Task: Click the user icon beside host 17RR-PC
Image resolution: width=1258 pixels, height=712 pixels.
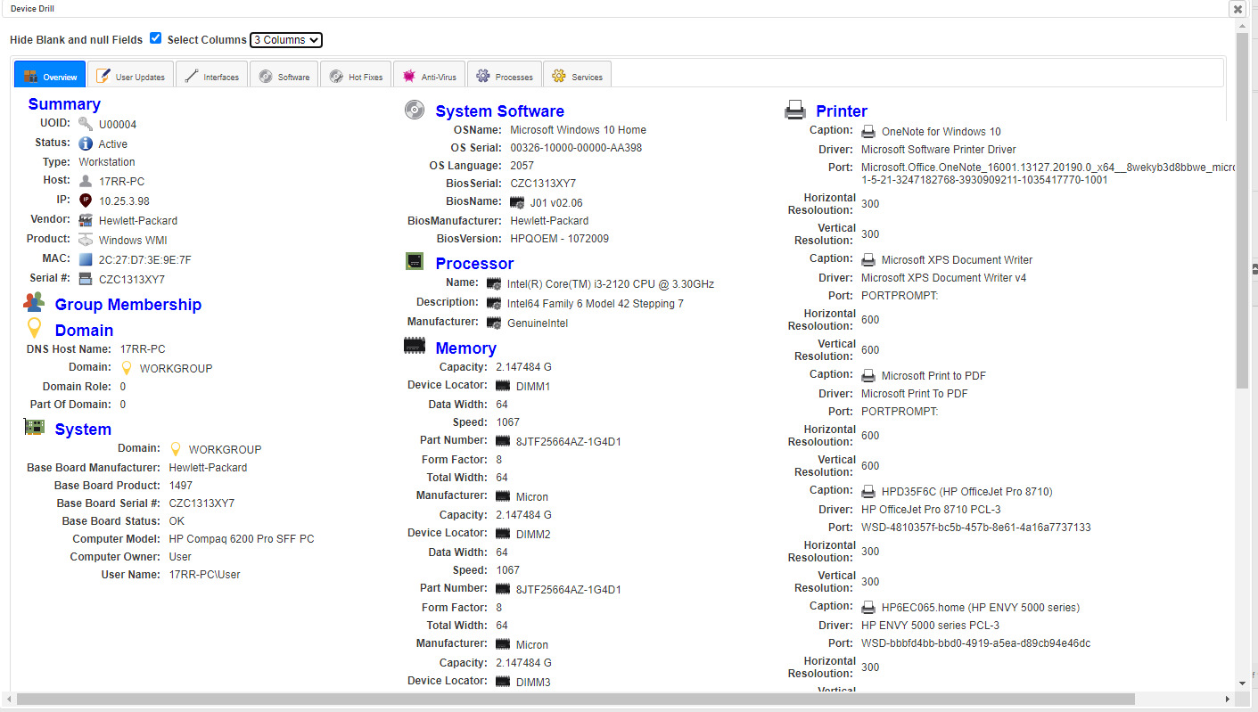Action: tap(86, 181)
